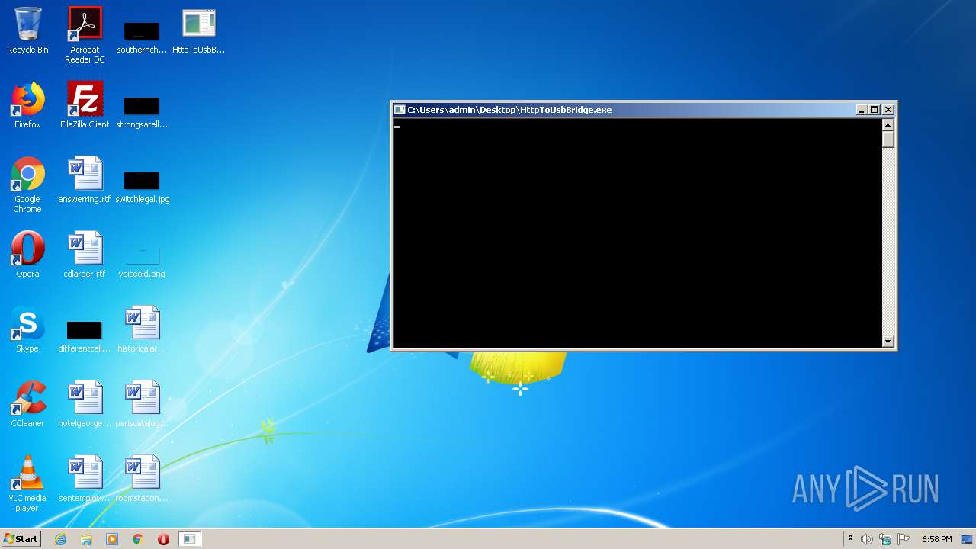Click the console scrollbar up arrow
The height and width of the screenshot is (549, 976).
pyautogui.click(x=888, y=125)
